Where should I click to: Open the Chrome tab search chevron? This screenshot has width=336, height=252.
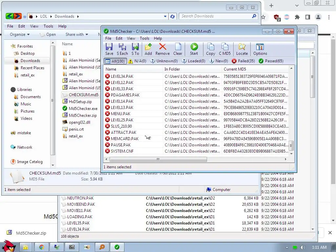click(297, 6)
